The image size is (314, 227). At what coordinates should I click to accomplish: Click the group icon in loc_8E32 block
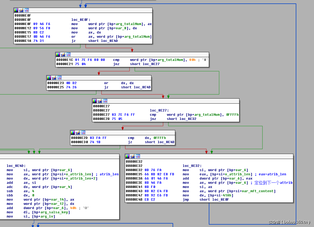(x=138, y=156)
